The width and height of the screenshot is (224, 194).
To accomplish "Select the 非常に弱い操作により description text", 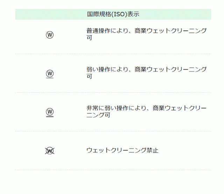I will (x=146, y=108).
